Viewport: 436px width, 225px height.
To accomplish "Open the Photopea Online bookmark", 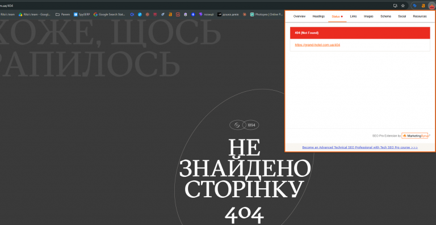I will [x=266, y=14].
